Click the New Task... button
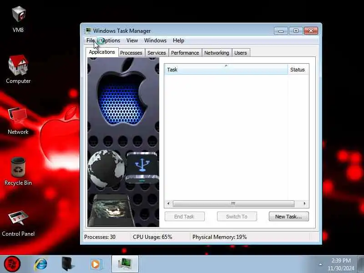 289,217
